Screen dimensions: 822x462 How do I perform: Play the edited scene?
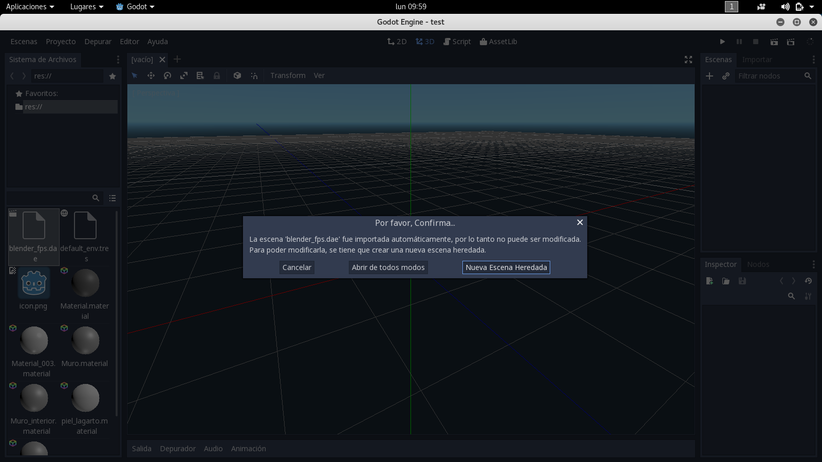774,42
